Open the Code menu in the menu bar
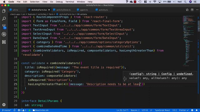The width and height of the screenshot is (200, 112). coord(11,2)
